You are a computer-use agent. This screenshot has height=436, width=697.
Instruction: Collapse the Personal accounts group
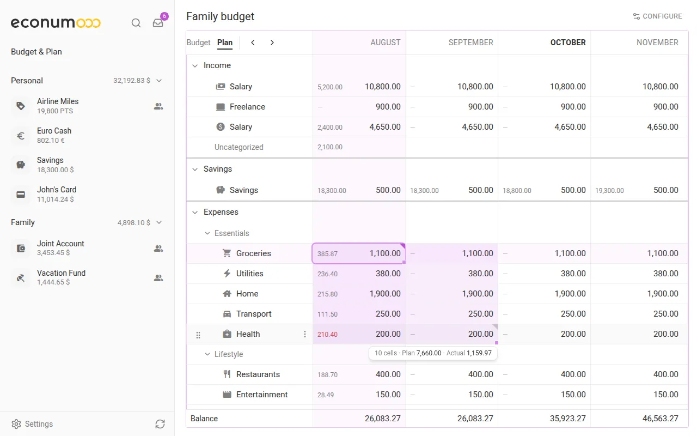point(159,81)
